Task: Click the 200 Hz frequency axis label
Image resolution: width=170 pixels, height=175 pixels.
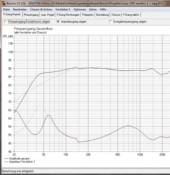Action: [88, 154]
